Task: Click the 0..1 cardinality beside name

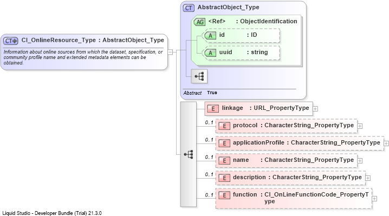Action: (x=209, y=157)
